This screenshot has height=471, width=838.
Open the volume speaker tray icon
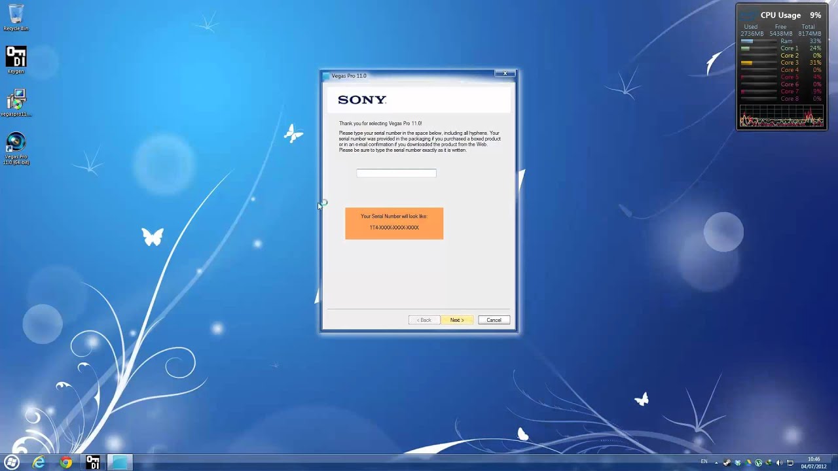pos(779,462)
